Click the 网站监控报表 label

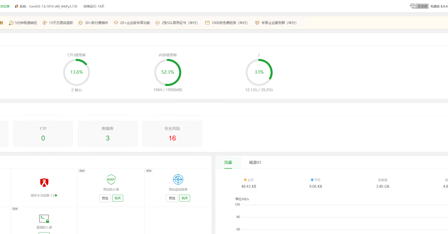(178, 189)
